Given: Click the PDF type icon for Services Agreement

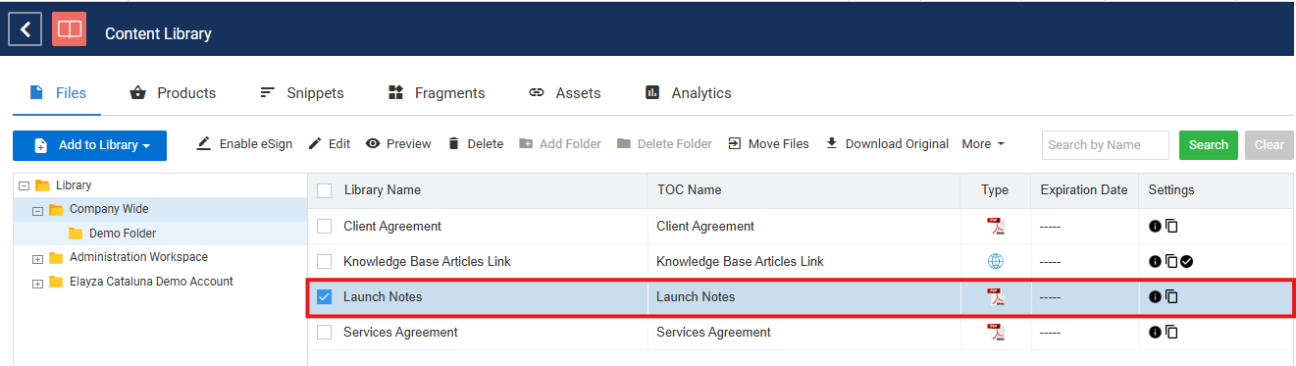Looking at the screenshot, I should (x=996, y=333).
